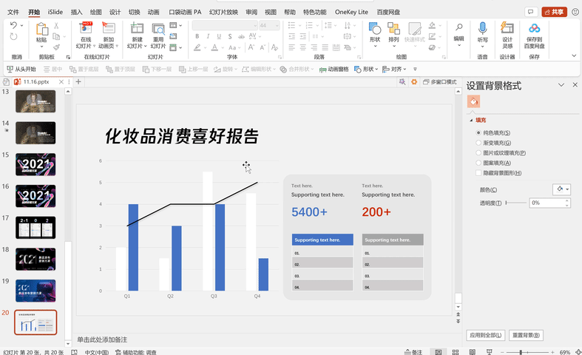Screen dimensions: 582x355
Task: Select 图案填充 pattern fill option
Action: 478,163
